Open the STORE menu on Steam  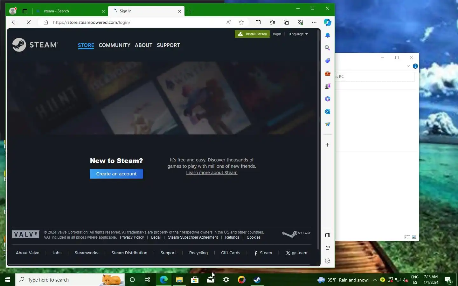click(86, 45)
